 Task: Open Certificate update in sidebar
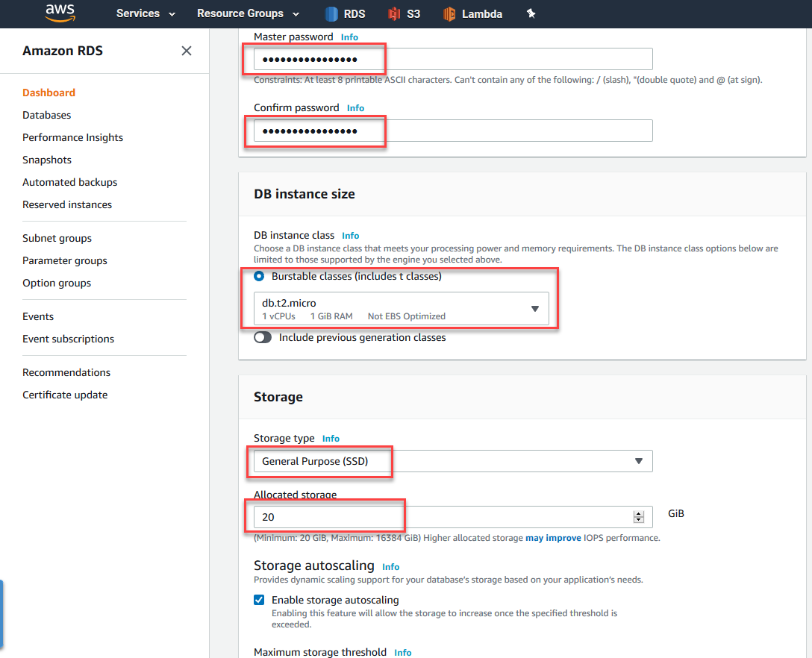pos(65,395)
